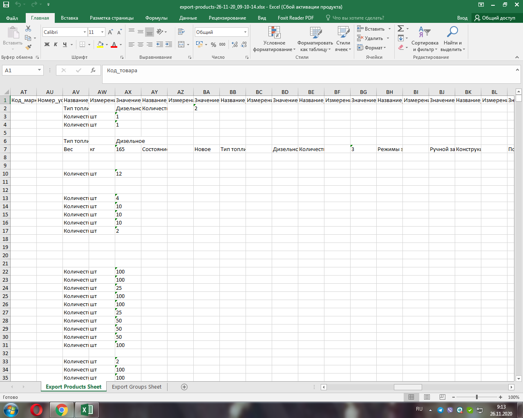Switch to the Вставка ribbon tab
Screen dimensions: 523x418
pyautogui.click(x=69, y=18)
